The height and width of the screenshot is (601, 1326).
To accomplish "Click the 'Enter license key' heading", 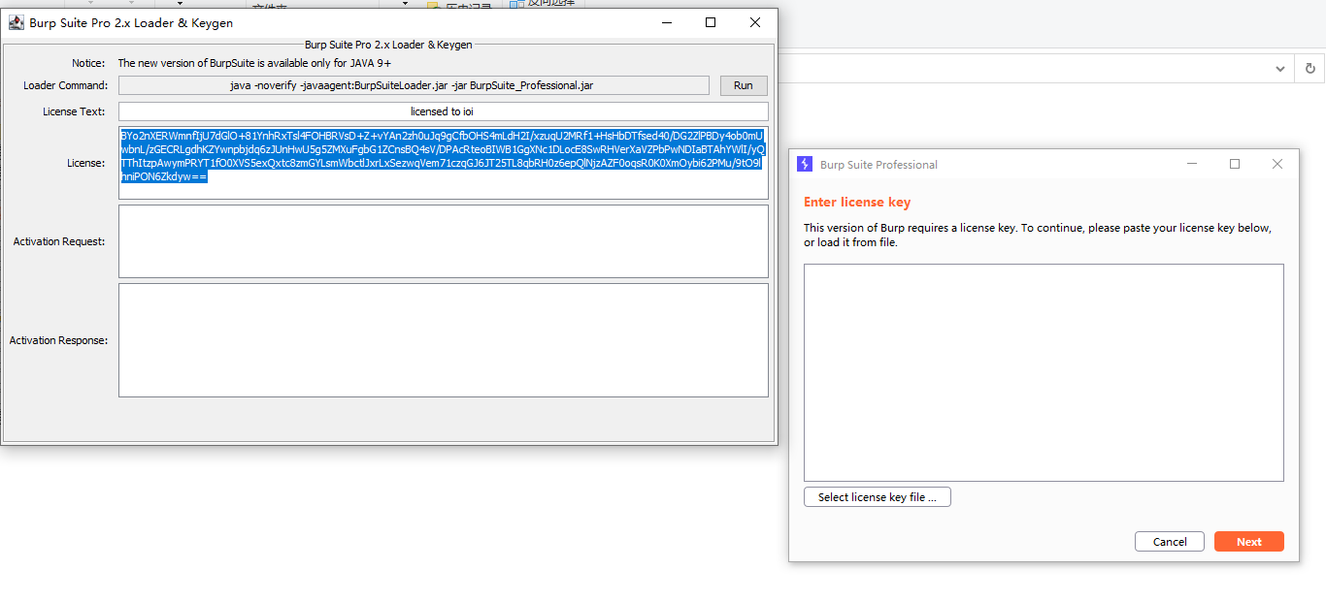I will point(857,203).
